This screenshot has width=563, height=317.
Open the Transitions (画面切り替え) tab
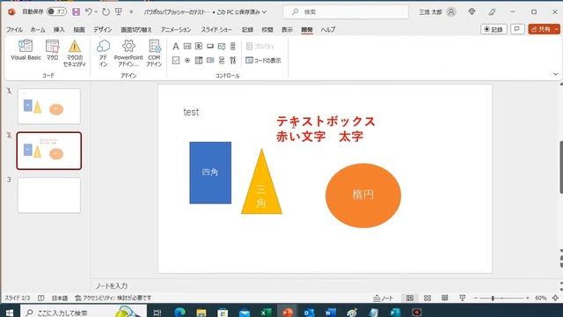(136, 30)
